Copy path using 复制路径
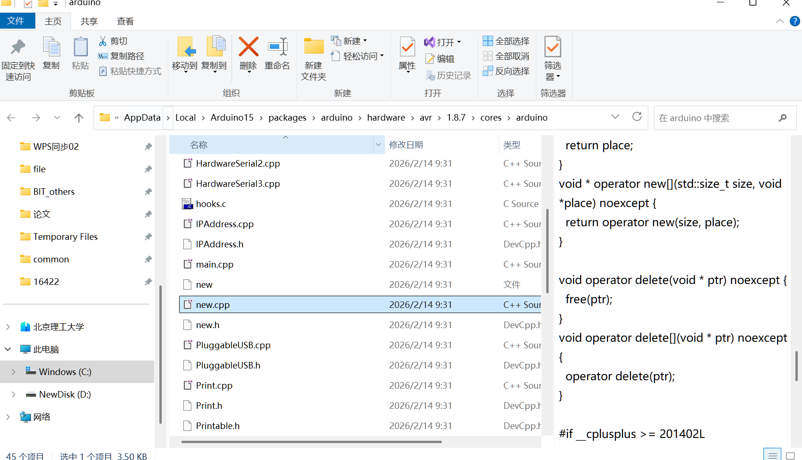This screenshot has width=802, height=460. click(x=121, y=56)
